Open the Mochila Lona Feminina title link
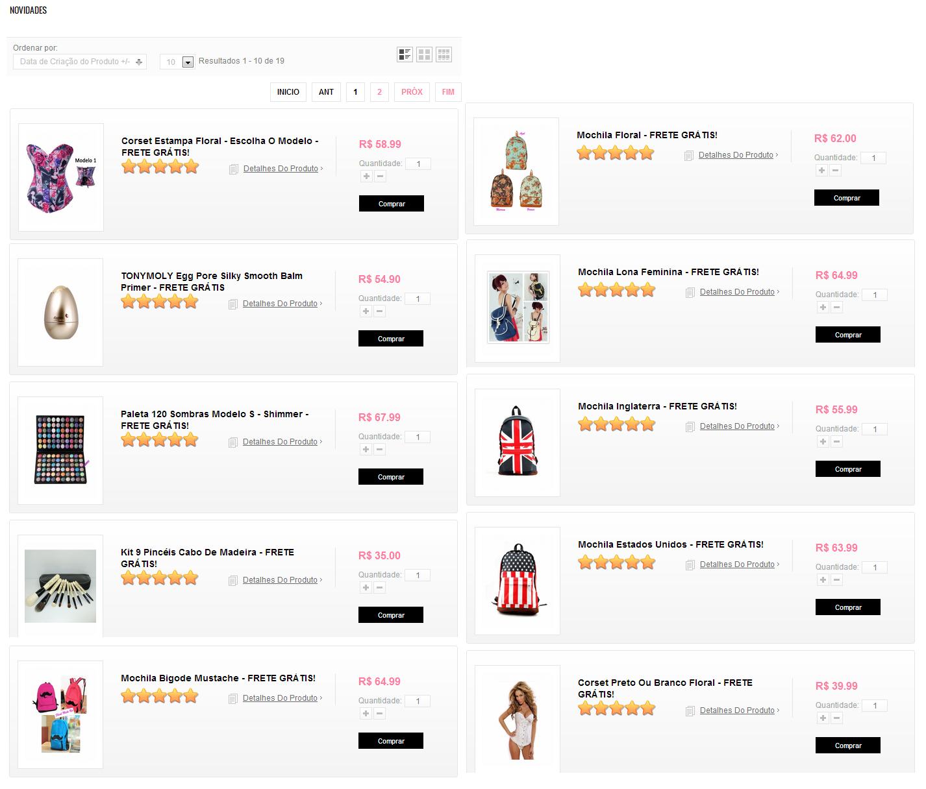Viewport: 926px width, 789px height. tap(668, 272)
